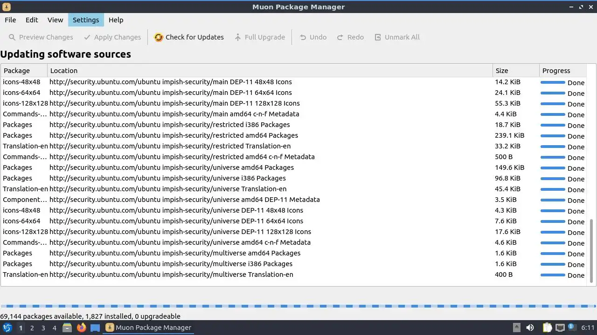
Task: Open the volume tray icon
Action: click(530, 328)
